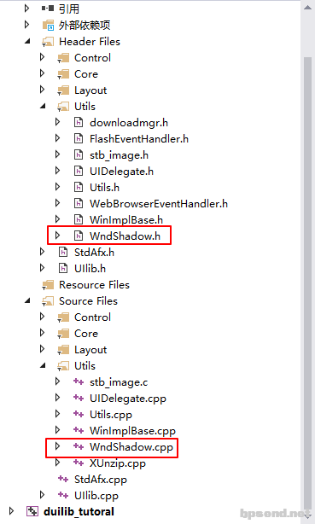Click the XUnzip.cpp source file icon
Screen dimensions: 315x524
coord(79,463)
